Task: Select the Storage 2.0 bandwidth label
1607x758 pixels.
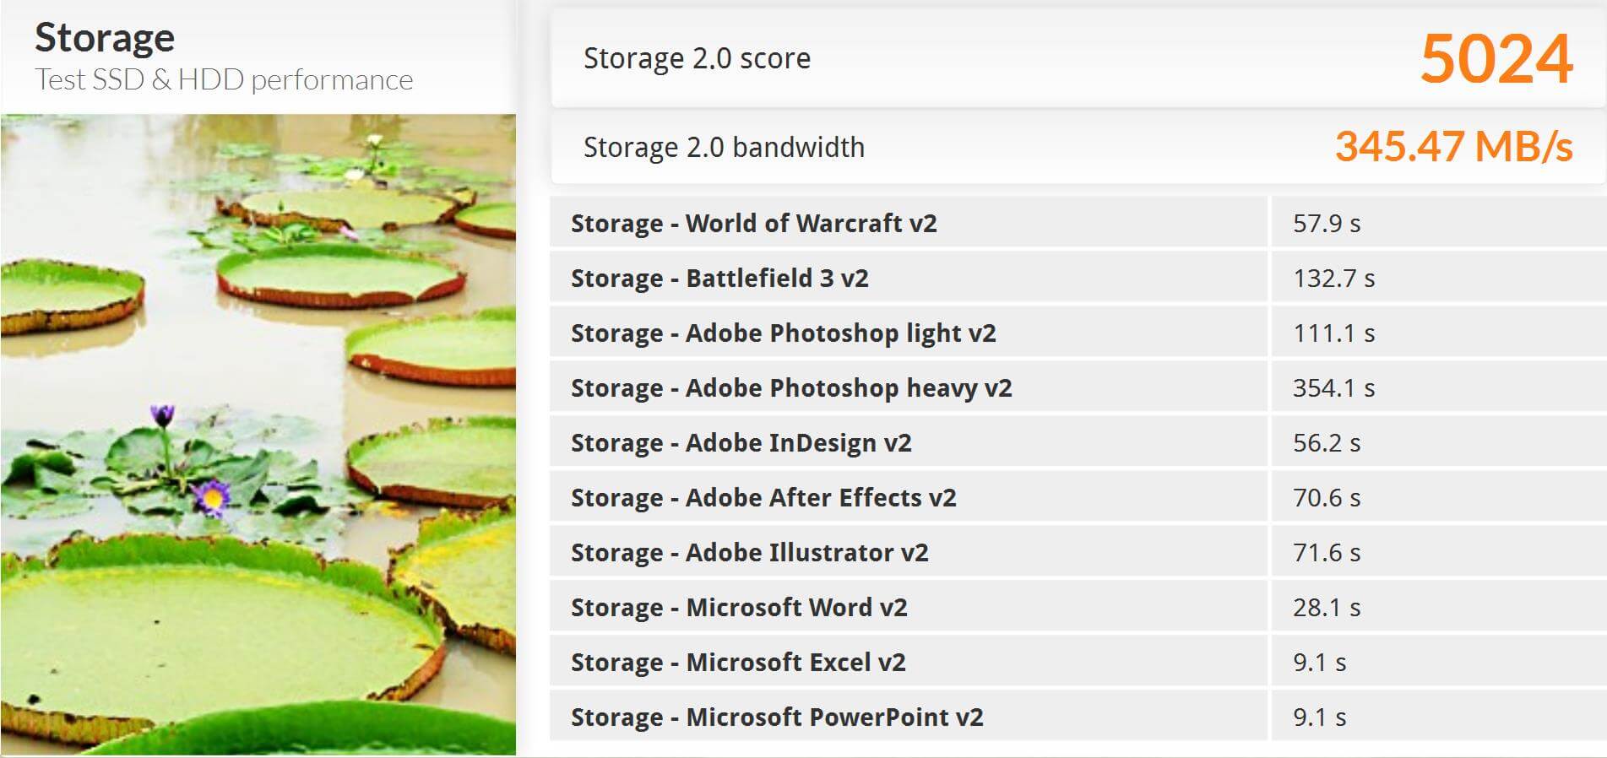Action: tap(724, 147)
